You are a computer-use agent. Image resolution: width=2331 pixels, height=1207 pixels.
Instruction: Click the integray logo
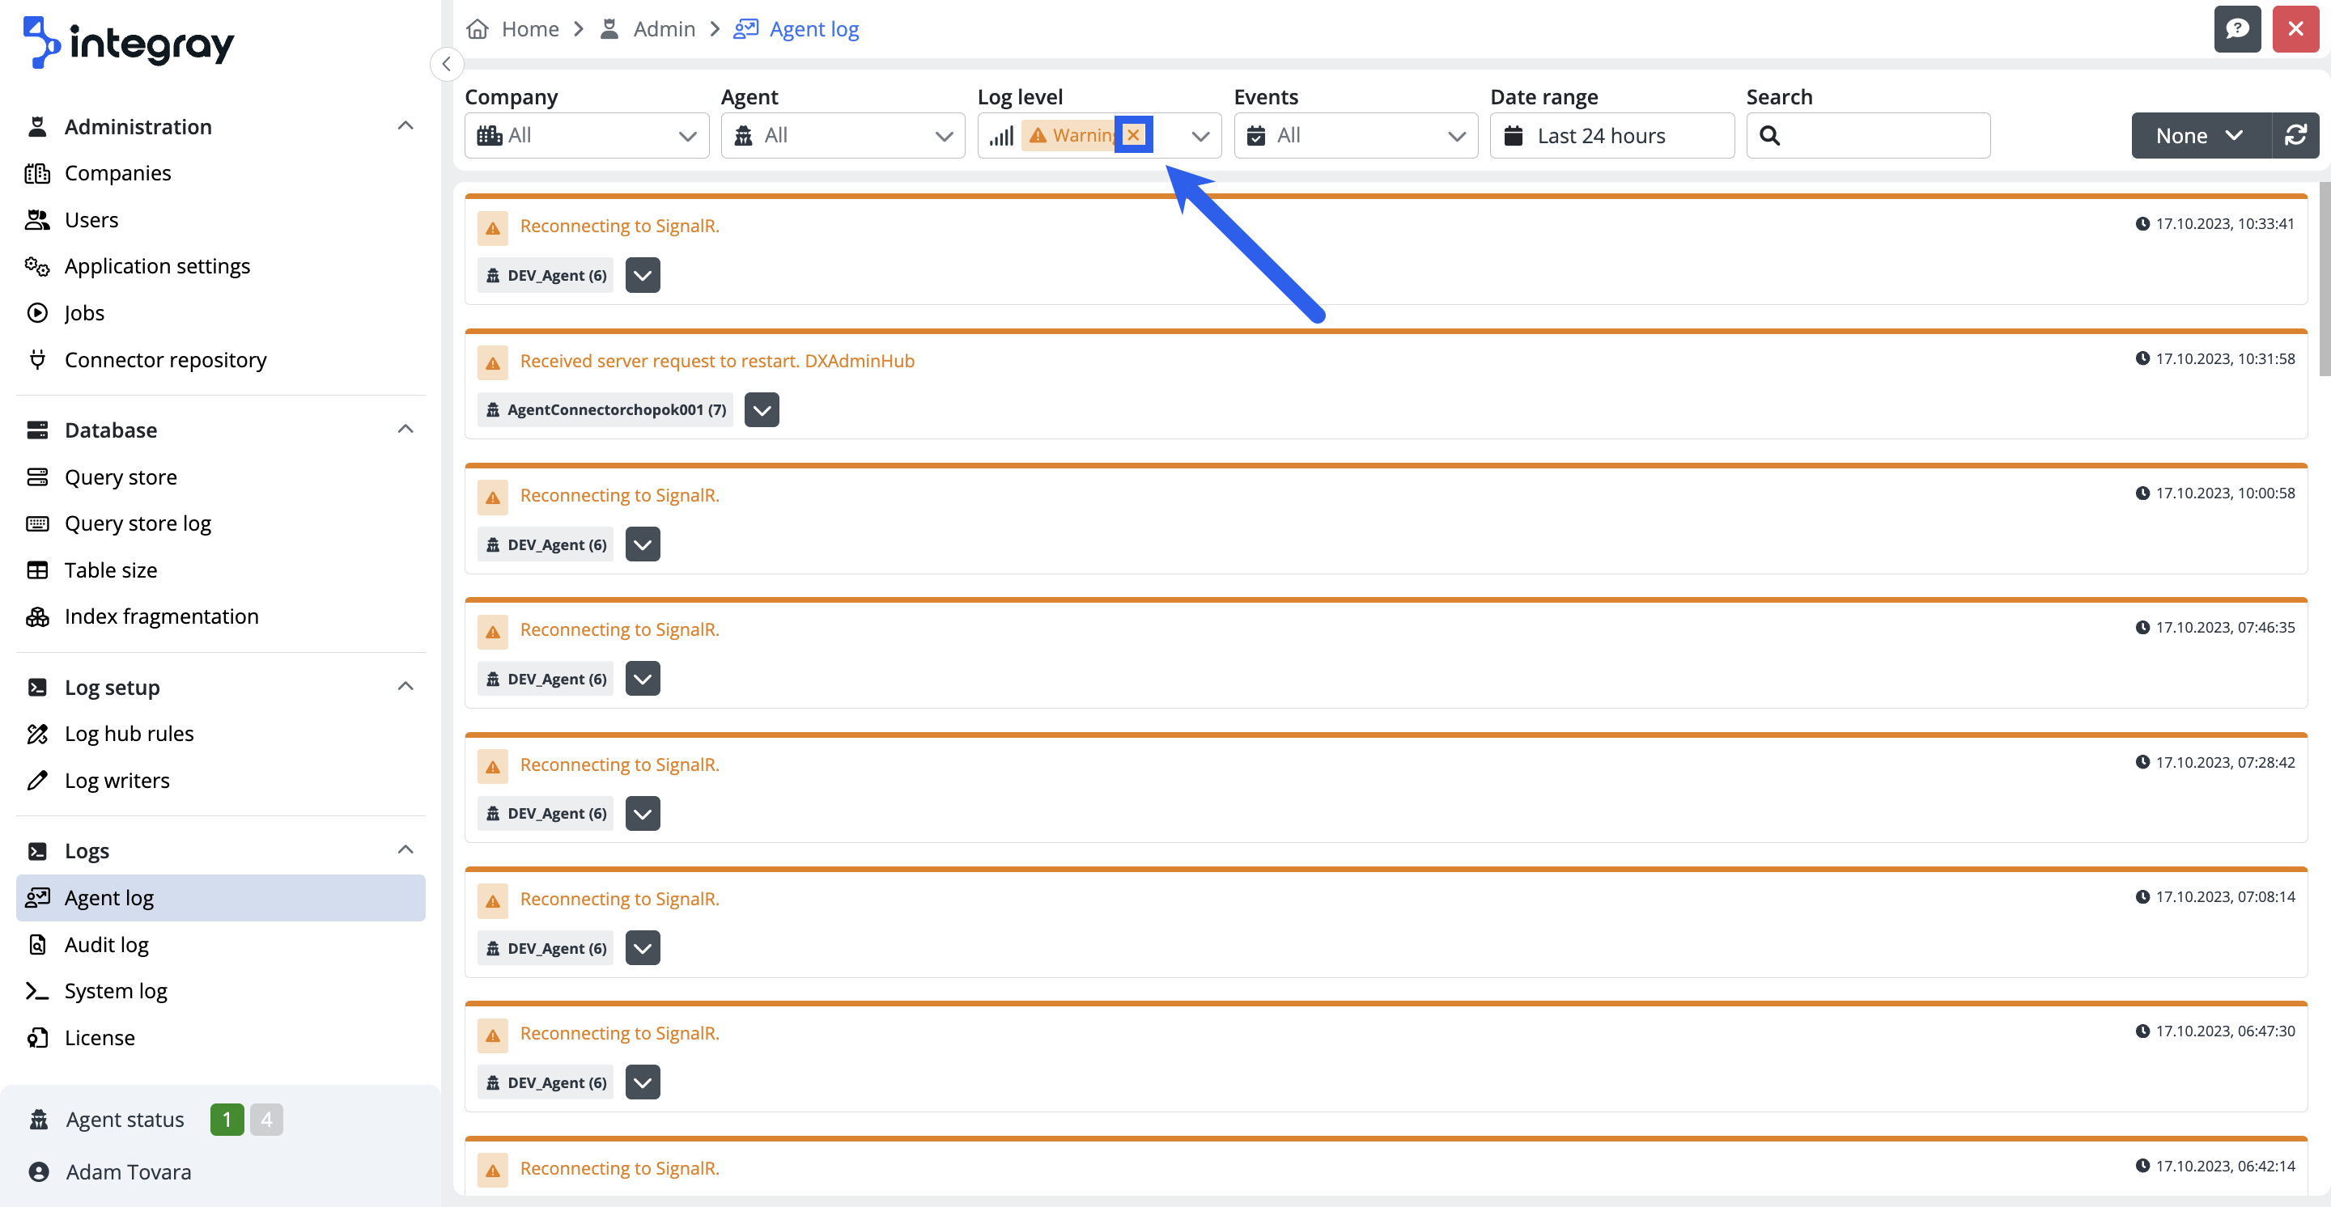[129, 41]
